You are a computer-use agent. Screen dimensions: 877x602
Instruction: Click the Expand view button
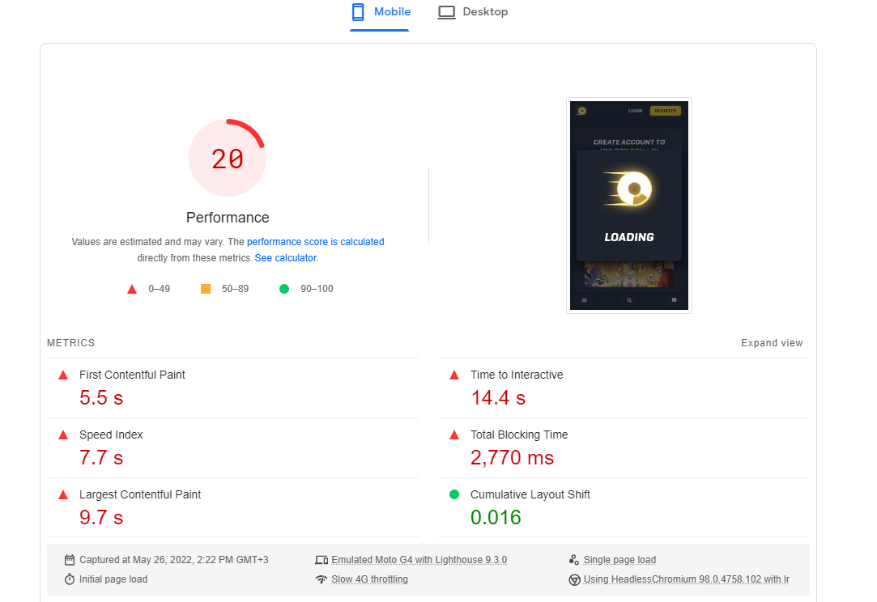click(772, 342)
